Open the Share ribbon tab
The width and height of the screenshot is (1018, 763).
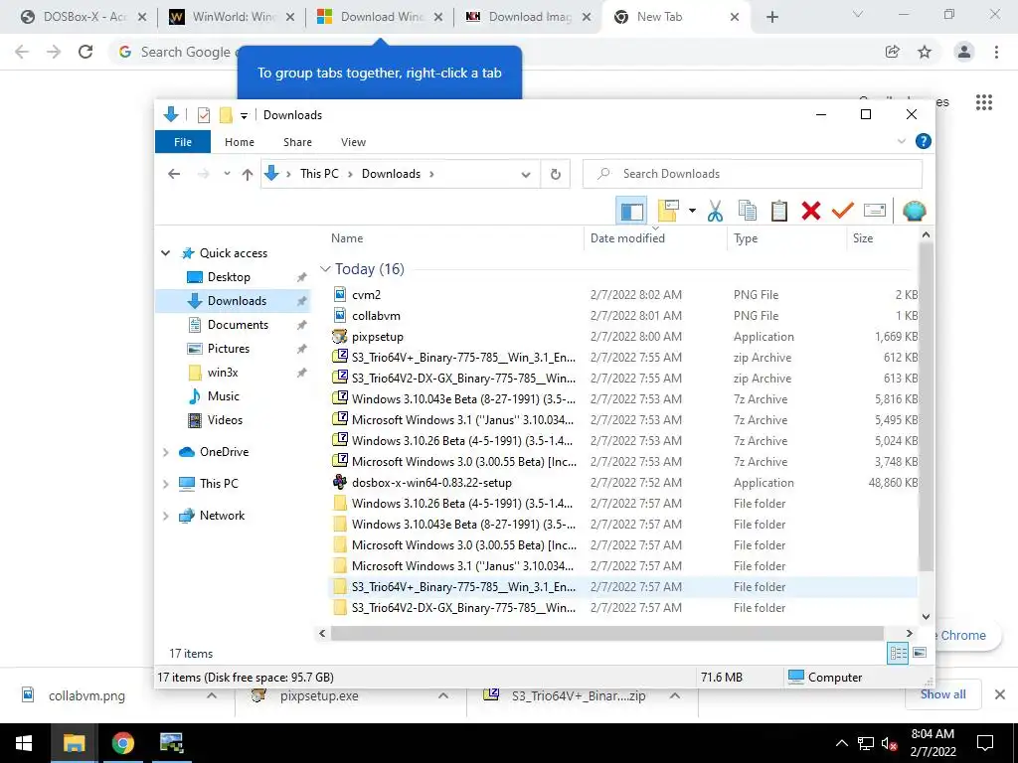[x=297, y=141]
